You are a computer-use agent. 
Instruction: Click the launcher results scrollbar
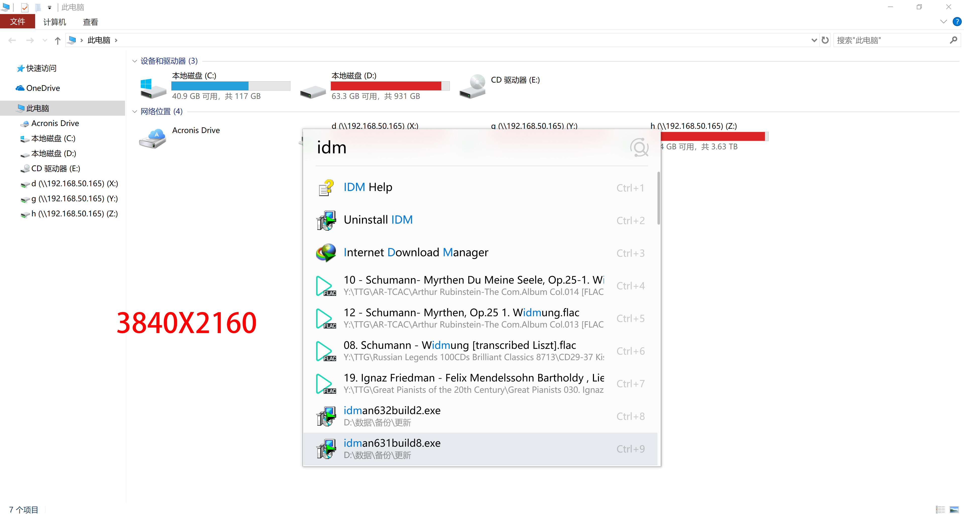[x=658, y=198]
